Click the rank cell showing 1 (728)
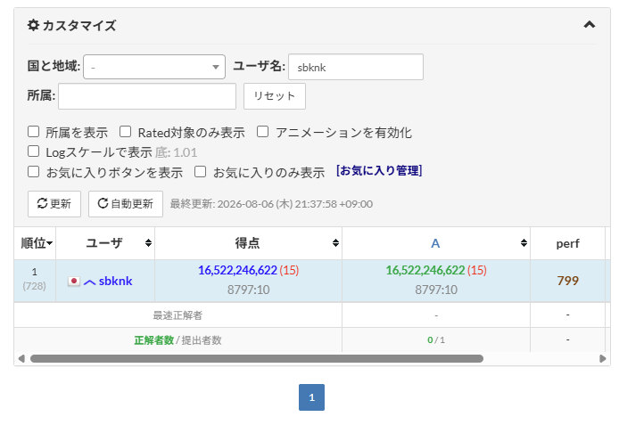This screenshot has width=619, height=425. coord(35,279)
